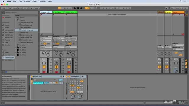Open the quantization menu showing None
189x106 pixels.
[37, 8]
